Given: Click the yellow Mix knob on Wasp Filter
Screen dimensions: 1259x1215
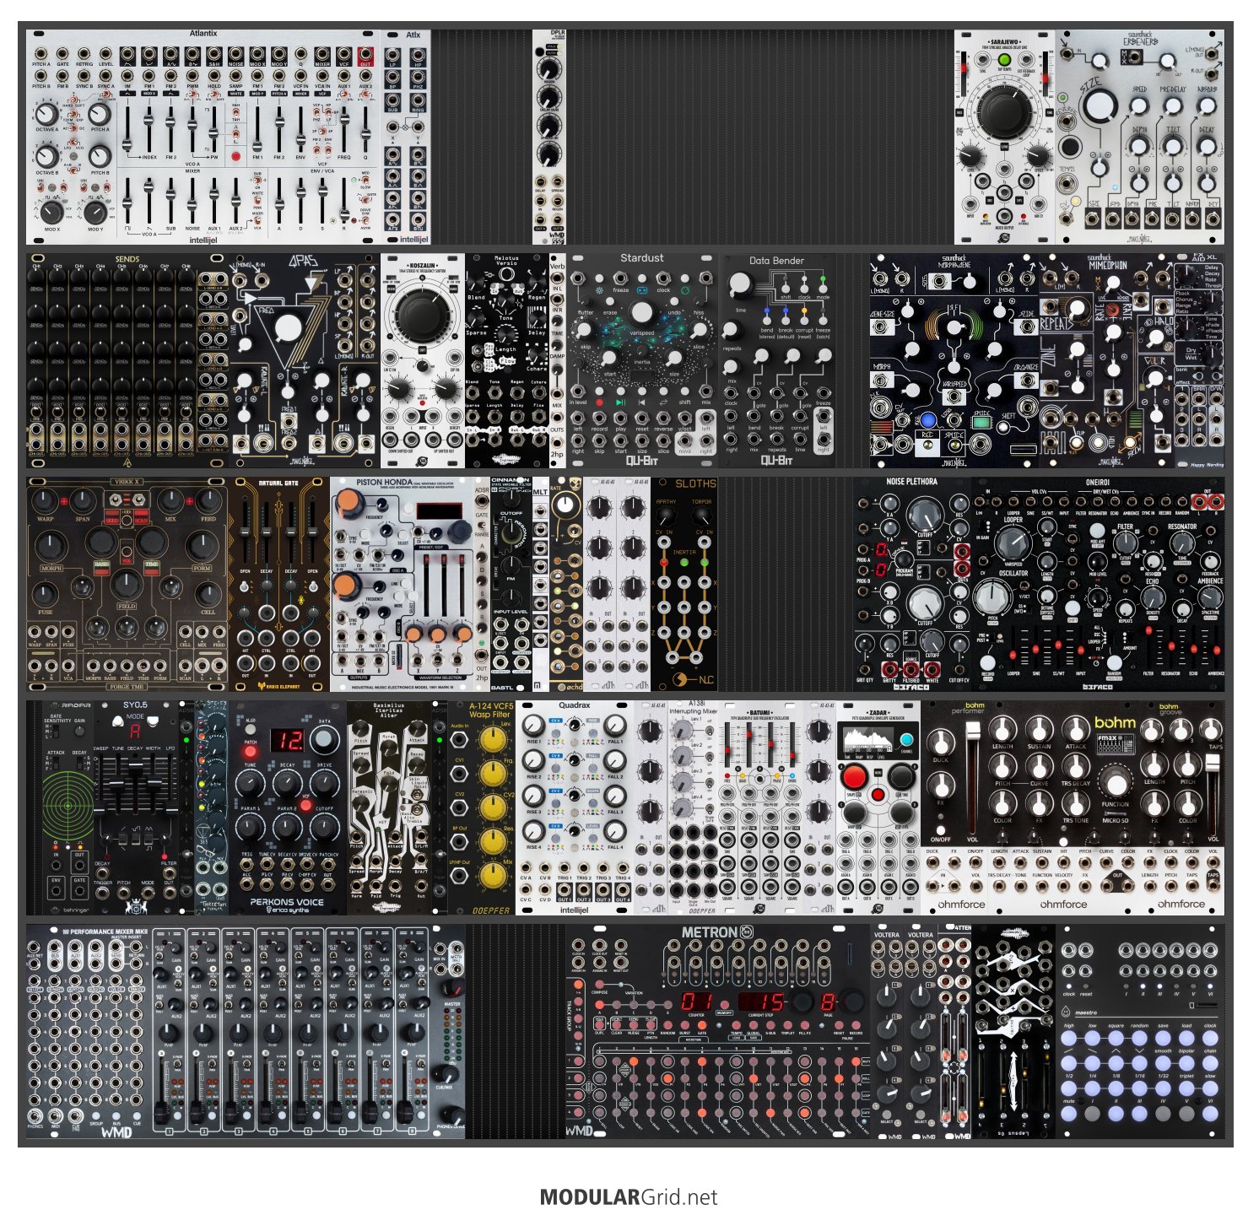Looking at the screenshot, I should tap(492, 875).
